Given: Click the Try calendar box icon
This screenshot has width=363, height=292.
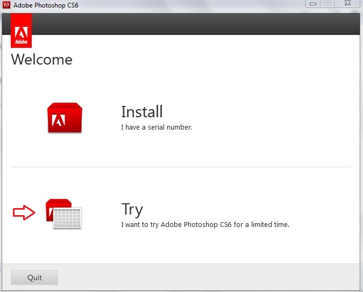Looking at the screenshot, I should point(63,213).
